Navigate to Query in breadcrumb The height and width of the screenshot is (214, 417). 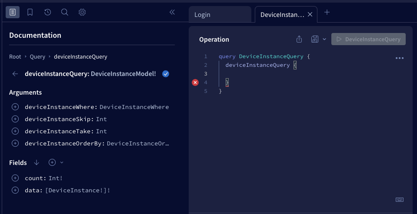click(37, 56)
